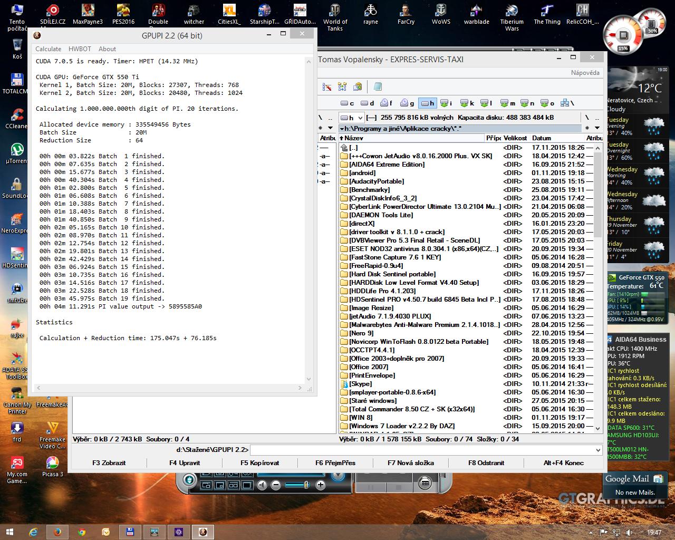Click jetAudio round grid button
The height and width of the screenshot is (540, 675).
tap(425, 483)
